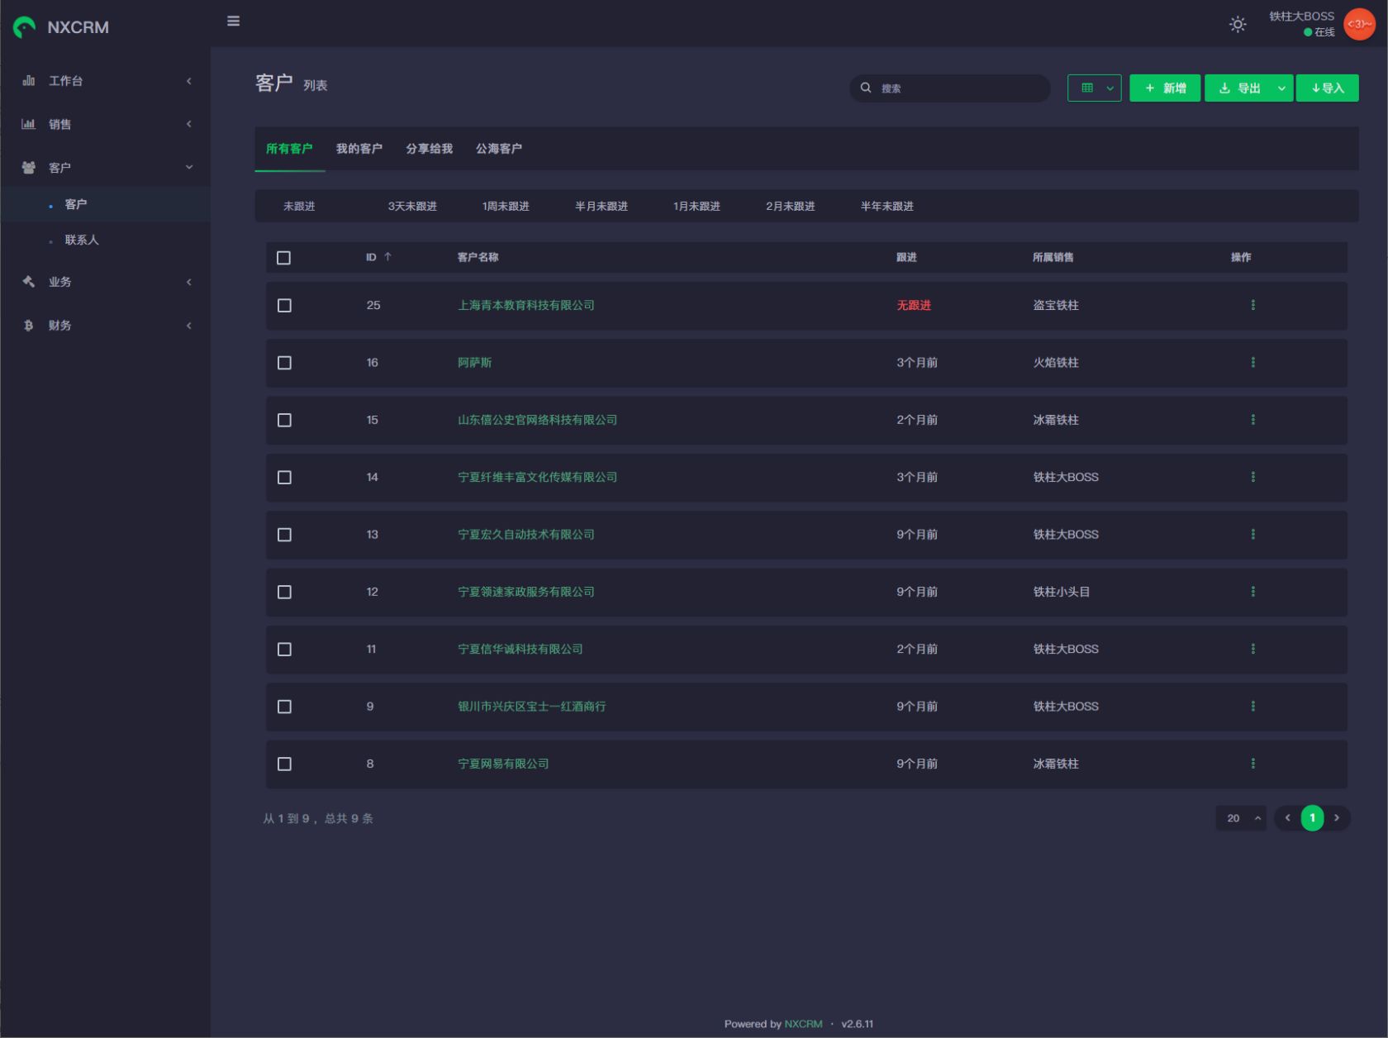Screen dimensions: 1388x1038
Task: Check the box for customer ID 15
Action: (x=284, y=421)
